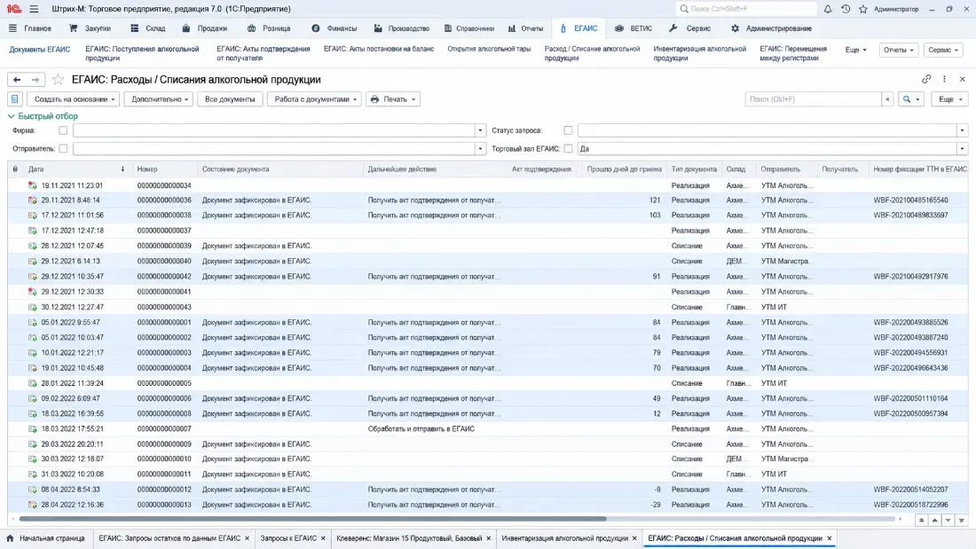Open history clock icon
This screenshot has width=976, height=549.
846,9
